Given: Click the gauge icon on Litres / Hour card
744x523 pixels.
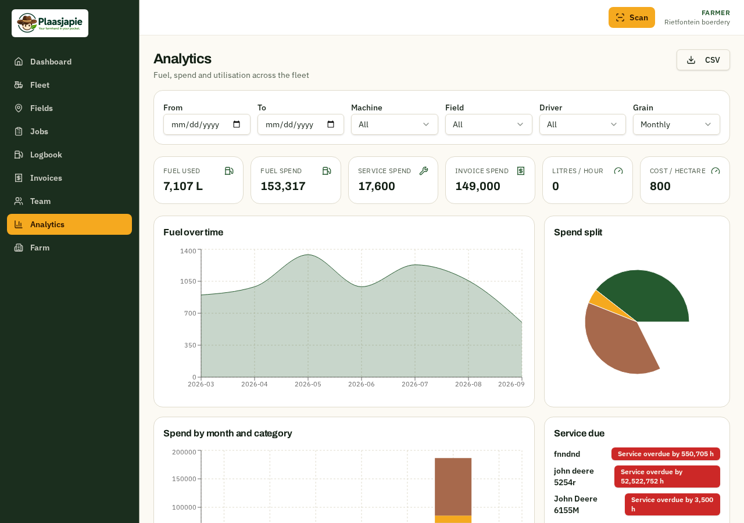Looking at the screenshot, I should 618,171.
